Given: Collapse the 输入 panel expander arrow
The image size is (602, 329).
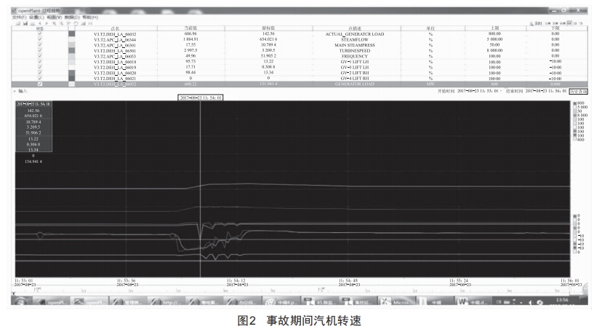Looking at the screenshot, I should click(x=15, y=92).
